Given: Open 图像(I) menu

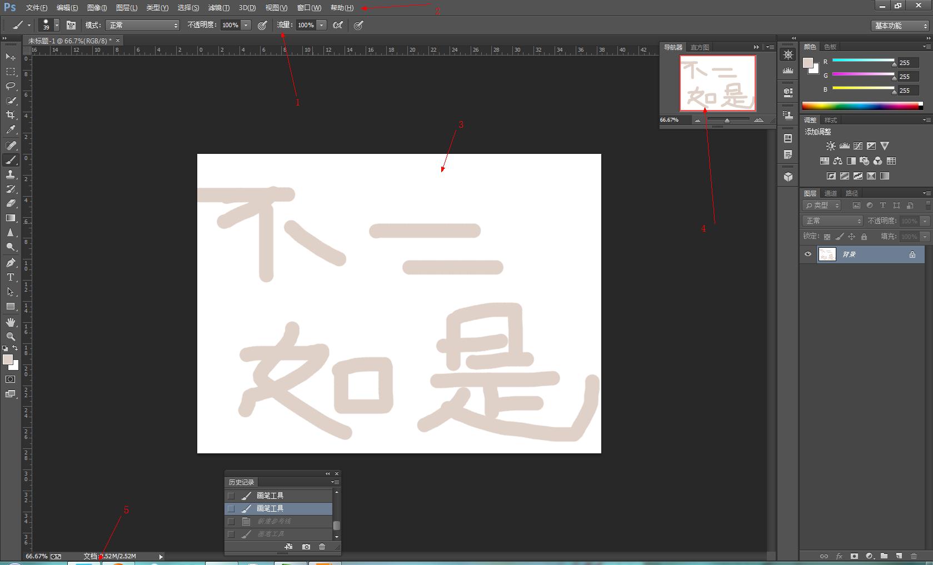Looking at the screenshot, I should click(x=97, y=8).
